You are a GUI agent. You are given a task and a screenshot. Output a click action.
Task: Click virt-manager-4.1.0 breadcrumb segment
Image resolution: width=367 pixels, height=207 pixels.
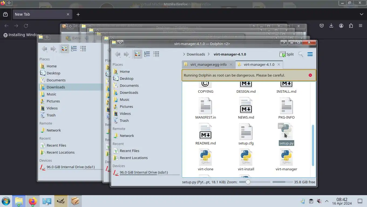(230, 54)
